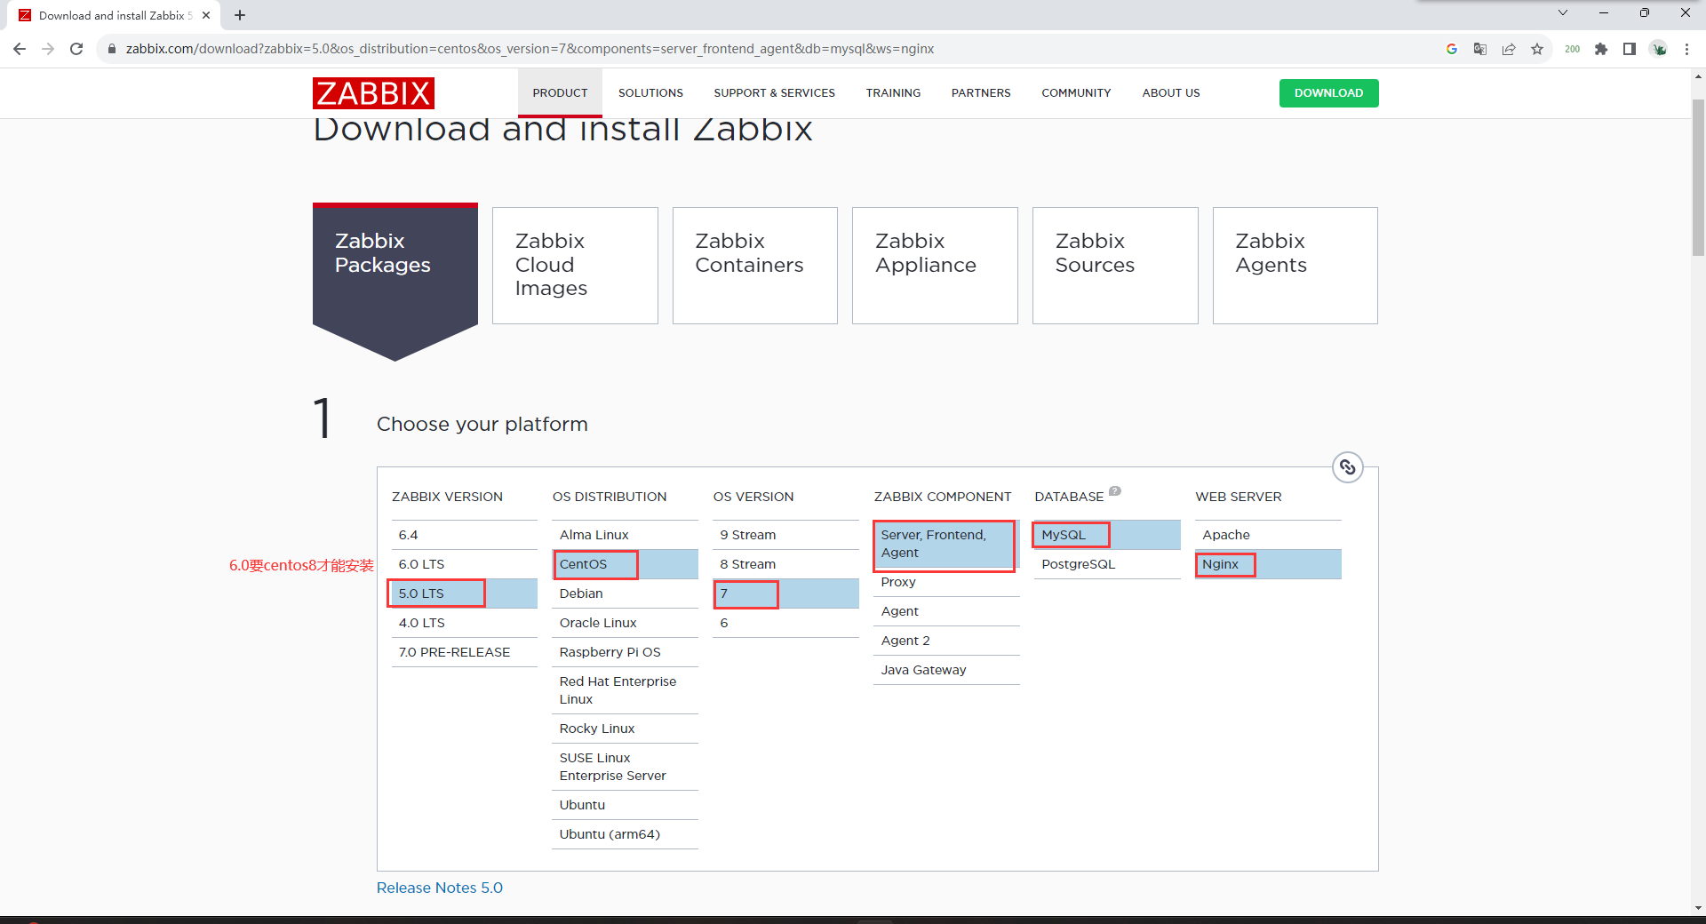The height and width of the screenshot is (924, 1706).
Task: Toggle browser side panel icon
Action: tap(1630, 49)
